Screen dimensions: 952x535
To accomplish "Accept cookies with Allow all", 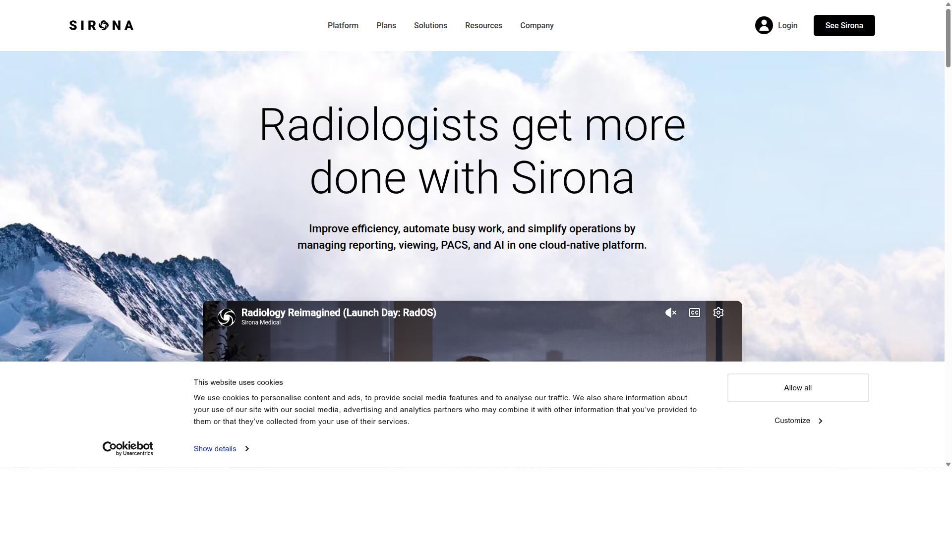I will pos(798,388).
